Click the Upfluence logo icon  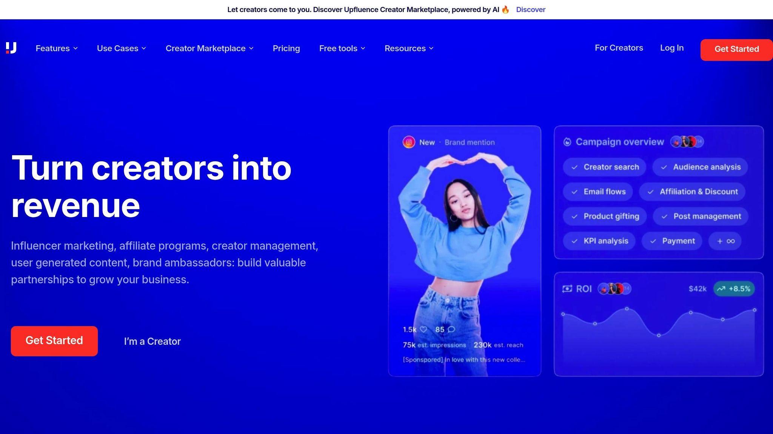tap(11, 48)
